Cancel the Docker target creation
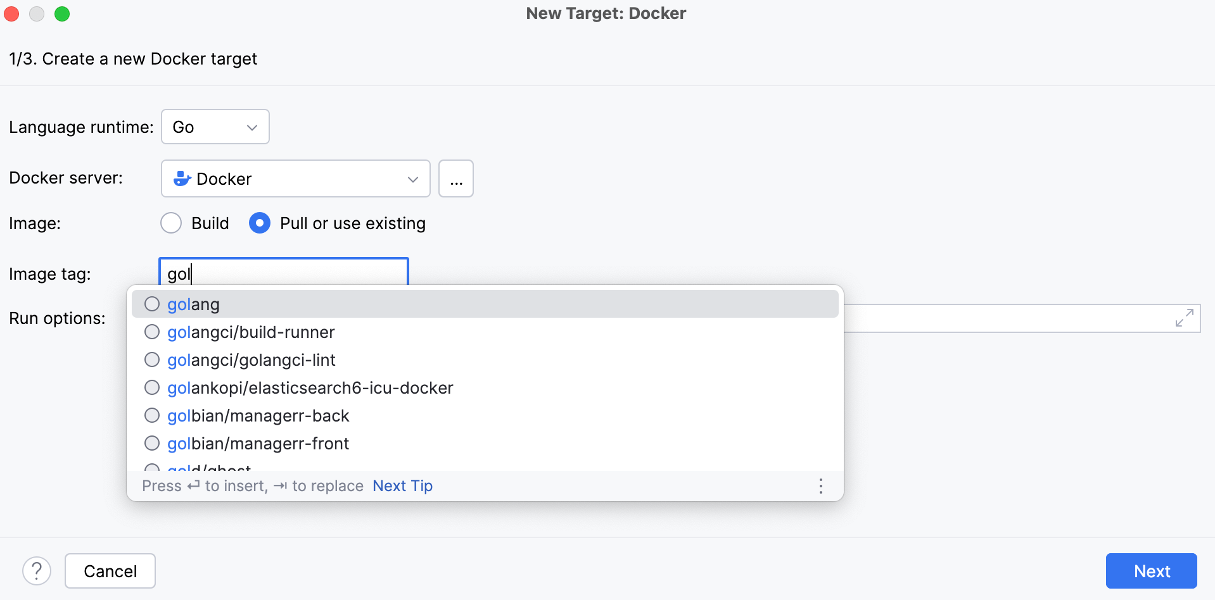The height and width of the screenshot is (600, 1215). click(110, 570)
